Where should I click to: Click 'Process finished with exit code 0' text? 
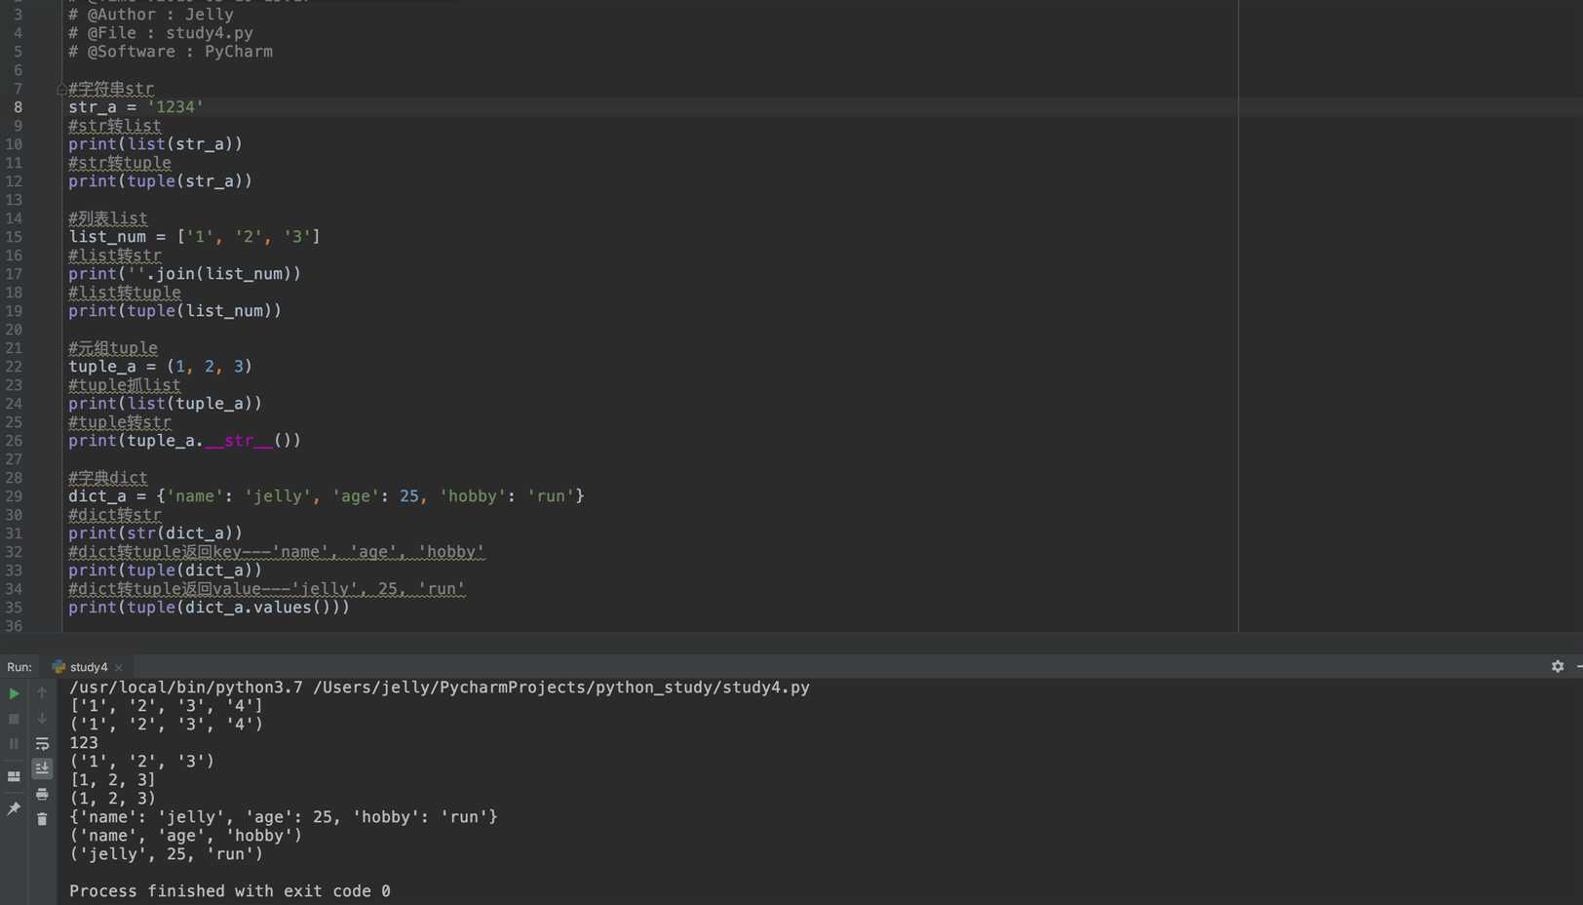(x=230, y=891)
